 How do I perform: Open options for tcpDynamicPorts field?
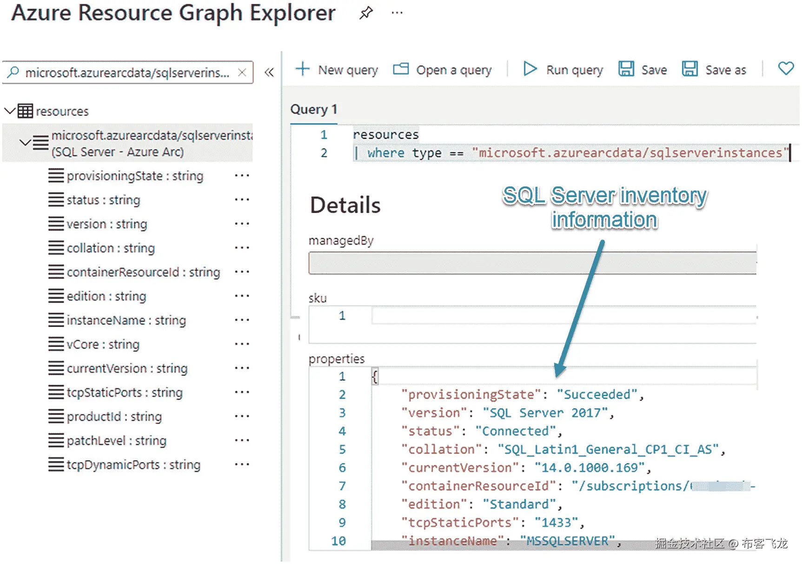tap(242, 464)
